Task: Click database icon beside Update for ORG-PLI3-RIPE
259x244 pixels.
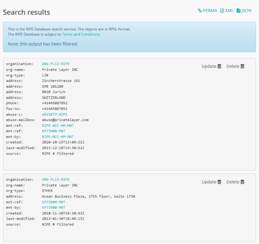Action: coord(219,182)
